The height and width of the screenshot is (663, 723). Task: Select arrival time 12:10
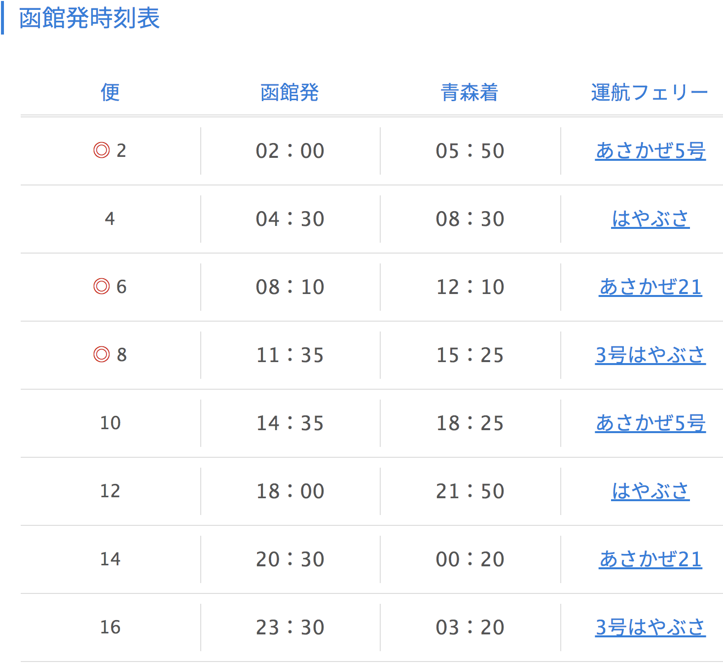click(x=470, y=287)
